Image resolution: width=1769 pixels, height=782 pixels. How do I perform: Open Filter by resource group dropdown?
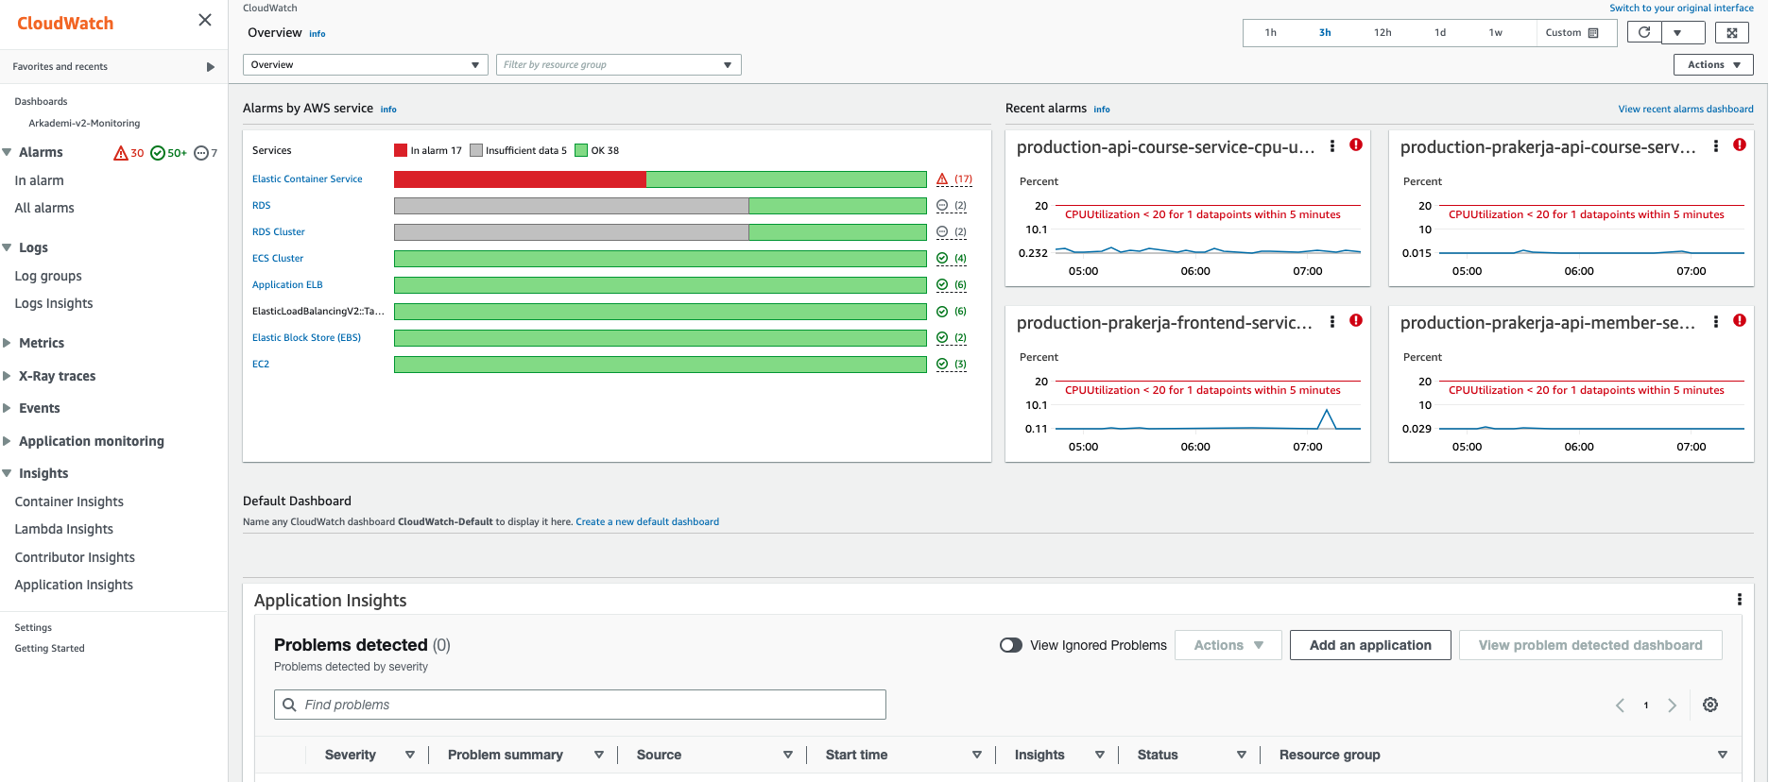(618, 64)
